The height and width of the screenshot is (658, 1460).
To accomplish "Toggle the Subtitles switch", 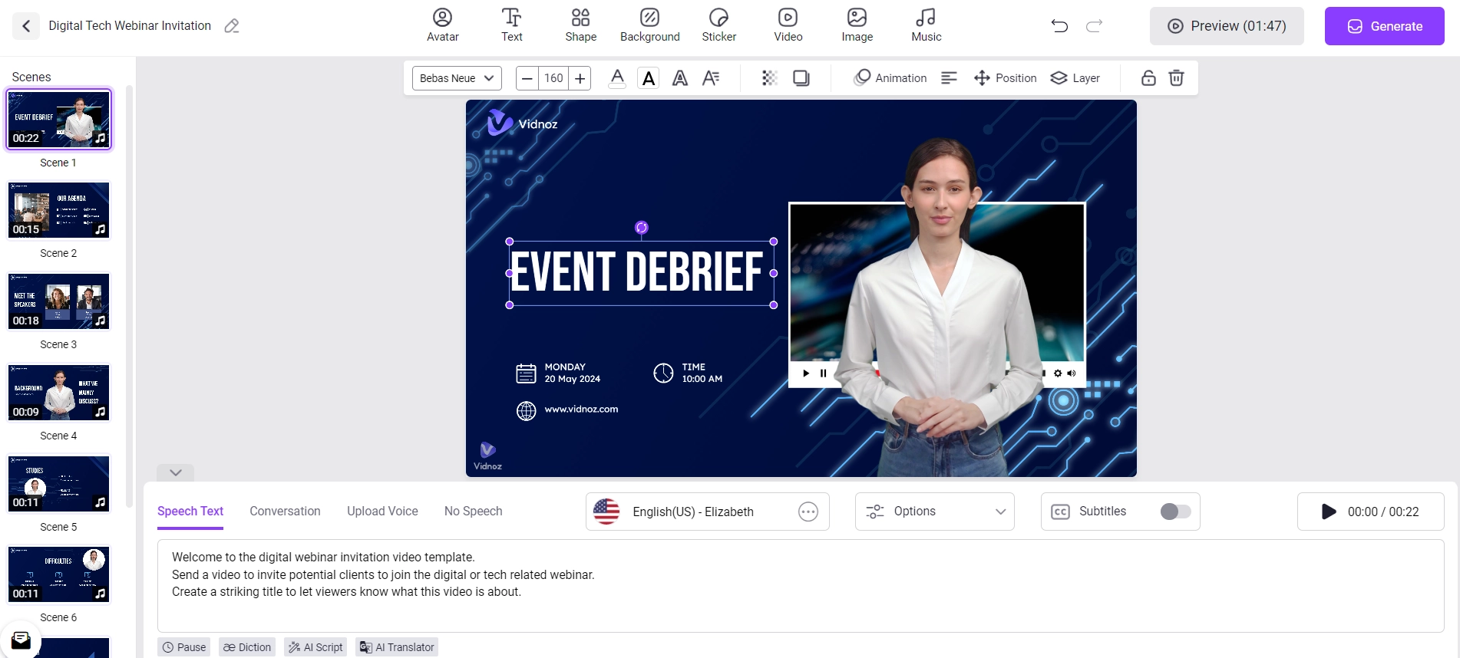I will [1174, 512].
